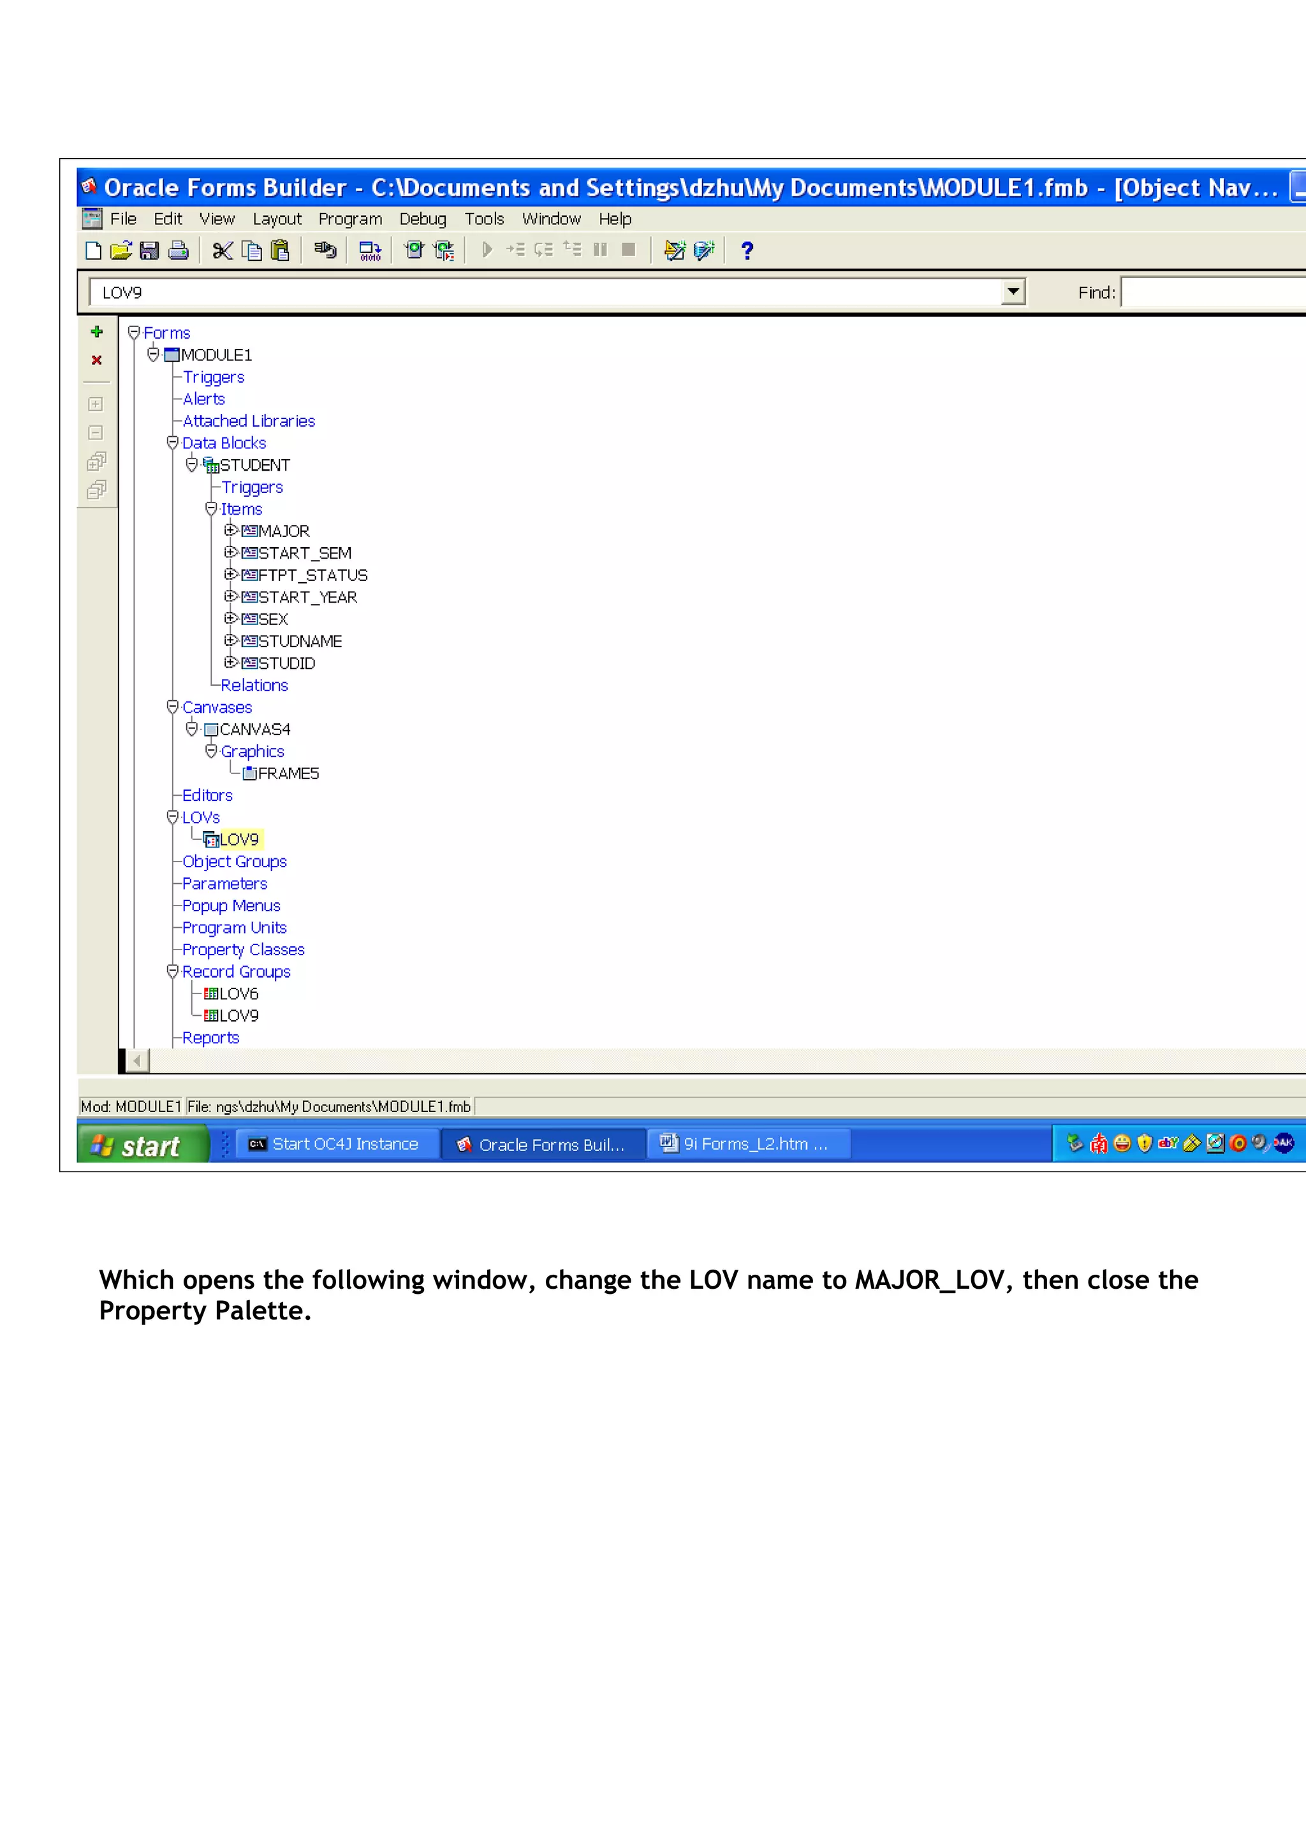Select the LOV9 entry under LOVs
This screenshot has width=1306, height=1848.
click(239, 839)
